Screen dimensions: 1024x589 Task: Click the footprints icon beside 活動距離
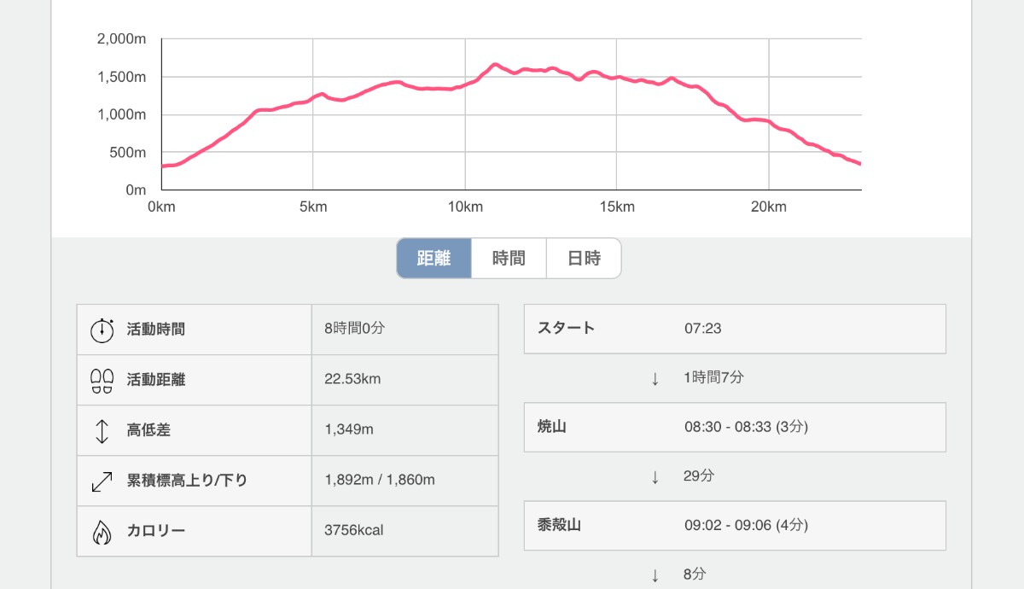point(102,380)
